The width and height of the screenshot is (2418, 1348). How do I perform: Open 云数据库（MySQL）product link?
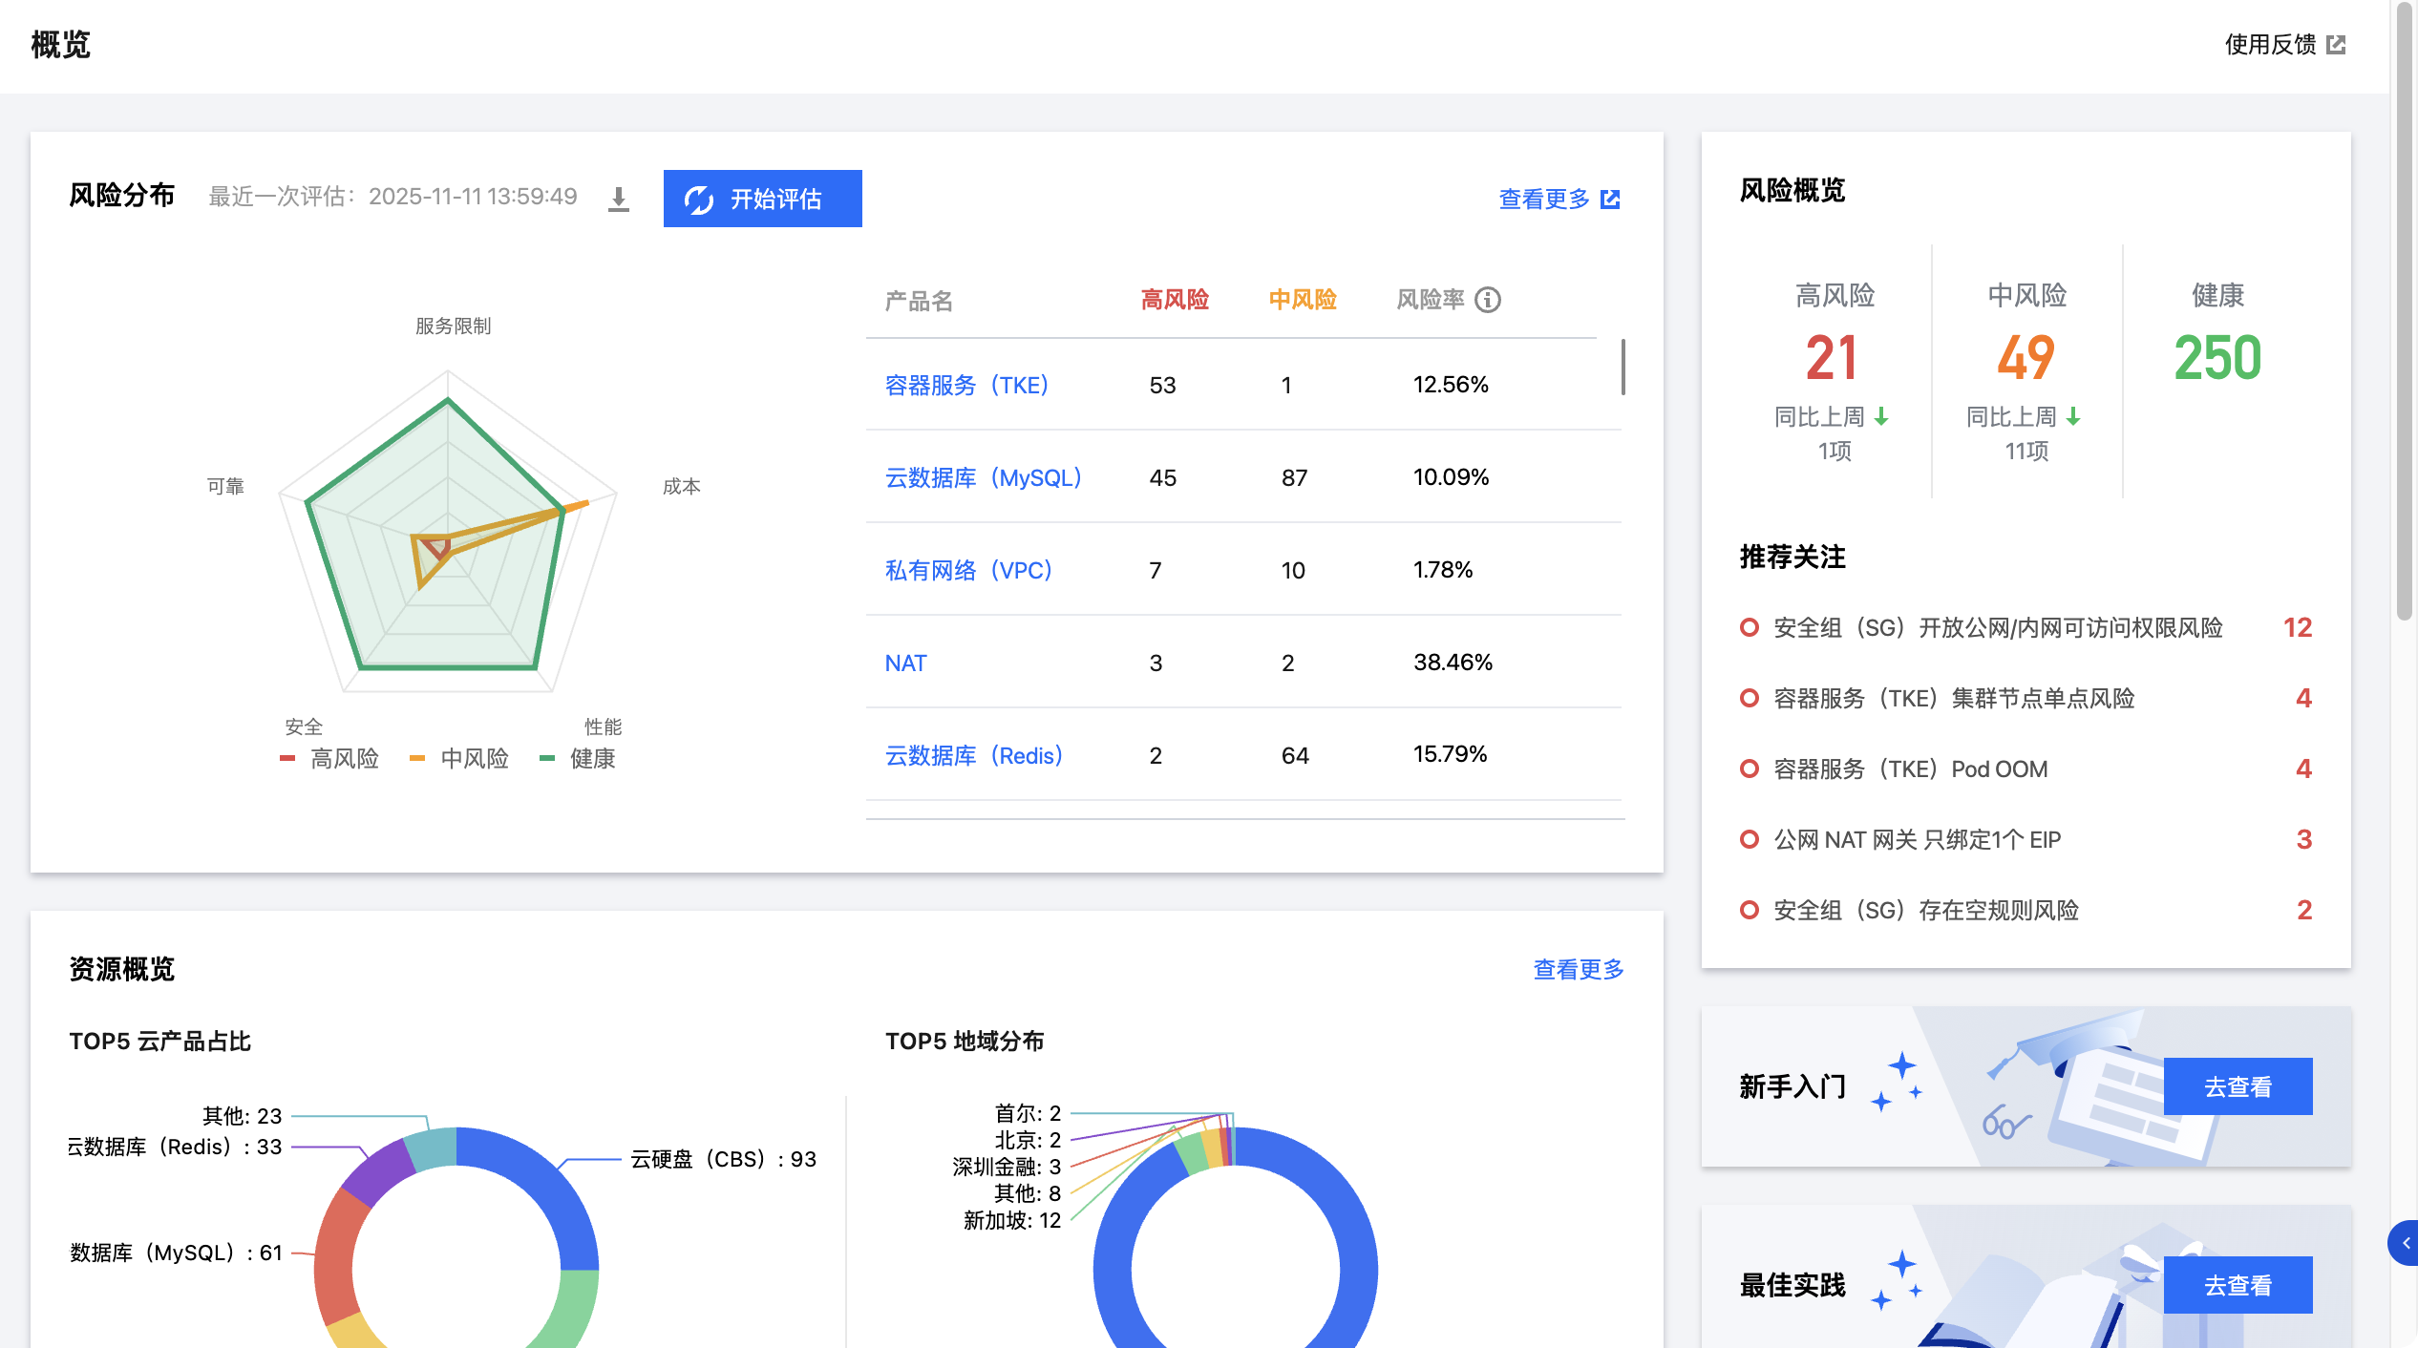point(983,477)
